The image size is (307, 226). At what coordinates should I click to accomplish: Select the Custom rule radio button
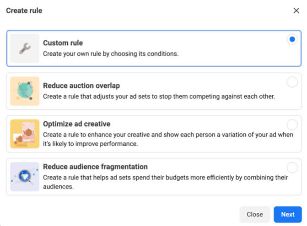(x=292, y=39)
